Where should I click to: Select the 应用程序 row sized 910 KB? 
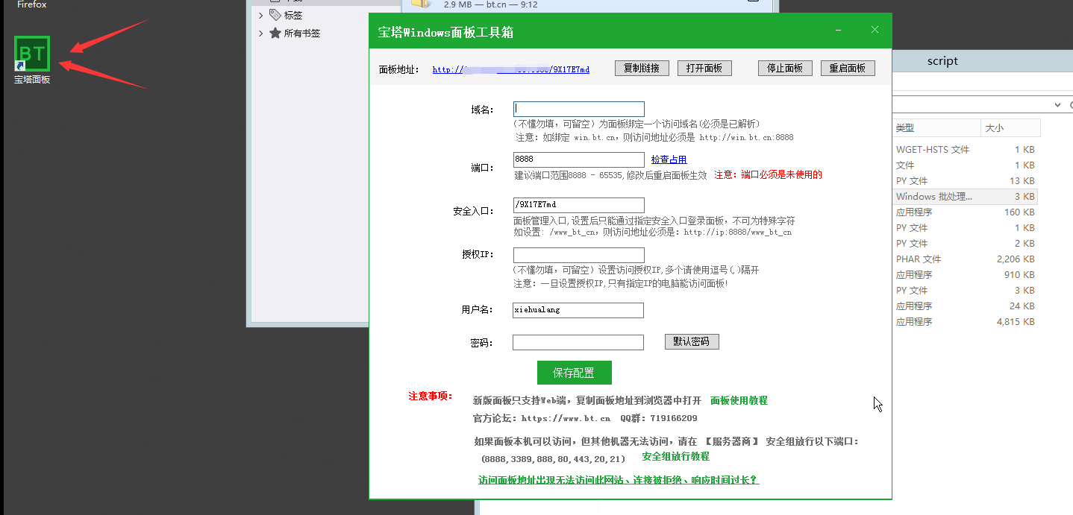pyautogui.click(x=966, y=274)
